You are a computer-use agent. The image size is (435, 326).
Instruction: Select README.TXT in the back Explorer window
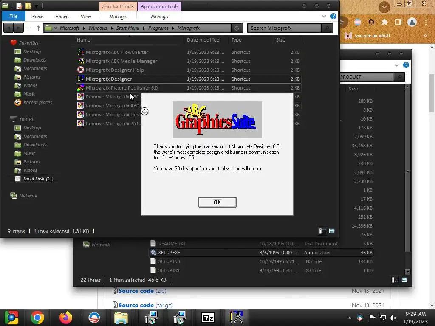[x=172, y=244]
